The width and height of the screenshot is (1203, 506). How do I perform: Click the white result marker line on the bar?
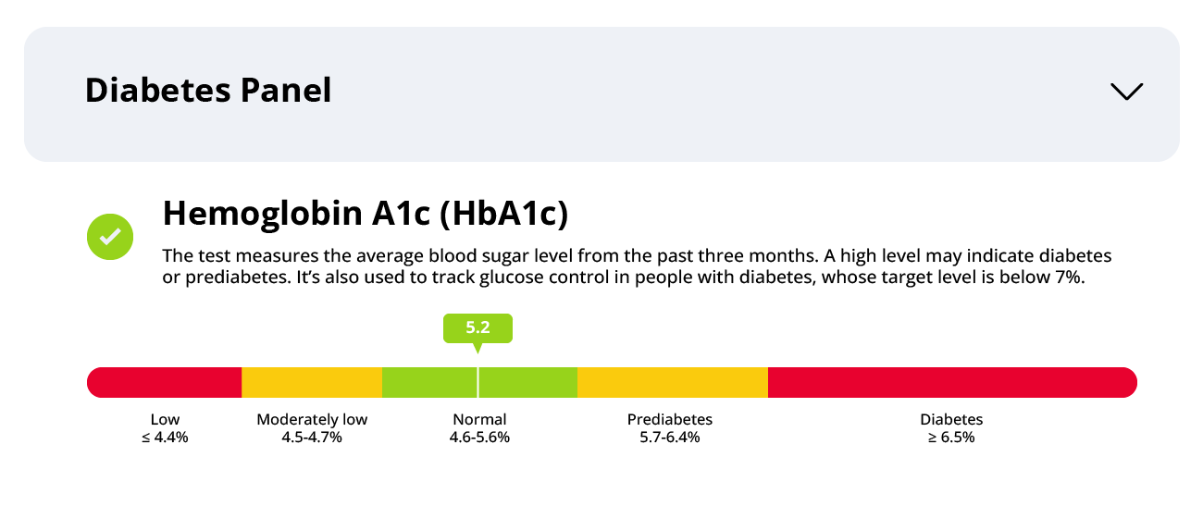[x=477, y=382]
